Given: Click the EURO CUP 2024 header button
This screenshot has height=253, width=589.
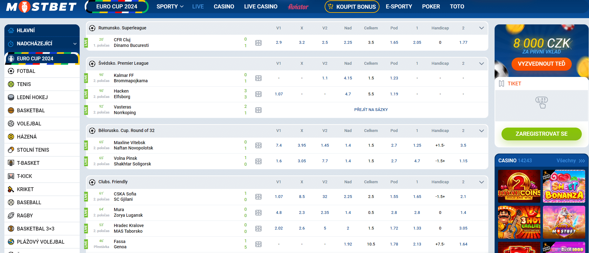Looking at the screenshot, I should (x=117, y=7).
